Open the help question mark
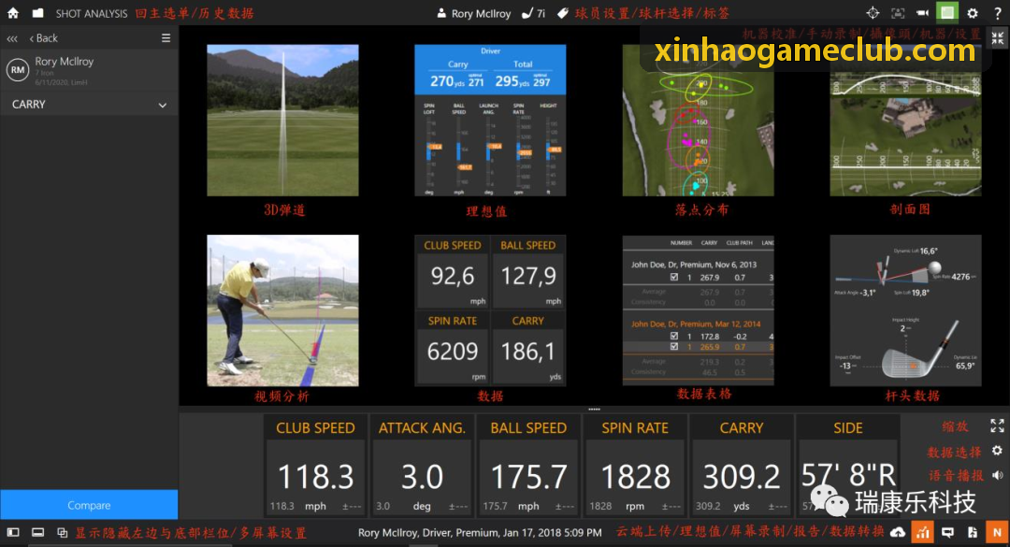Screen dimensions: 1010x547 tap(998, 13)
